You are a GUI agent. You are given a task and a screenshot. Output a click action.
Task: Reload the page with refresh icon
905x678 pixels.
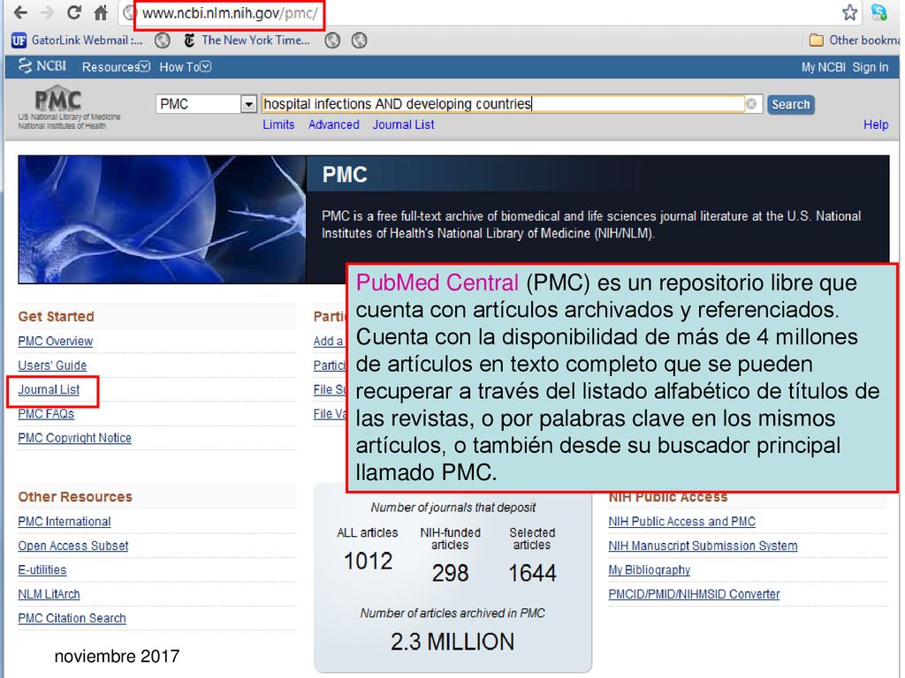tap(74, 12)
